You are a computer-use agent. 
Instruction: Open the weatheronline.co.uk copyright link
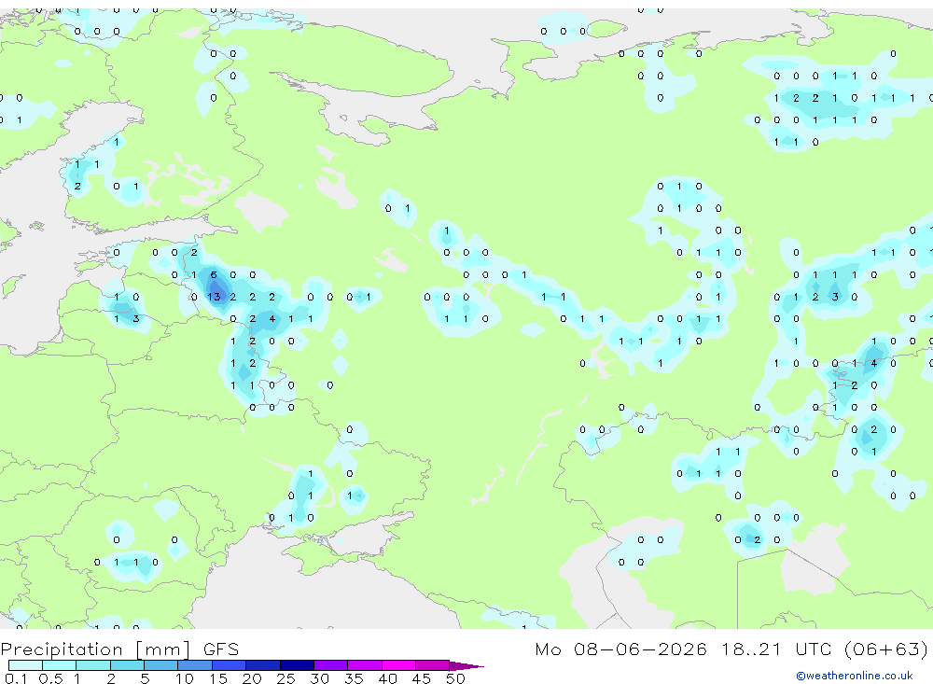pos(855,676)
